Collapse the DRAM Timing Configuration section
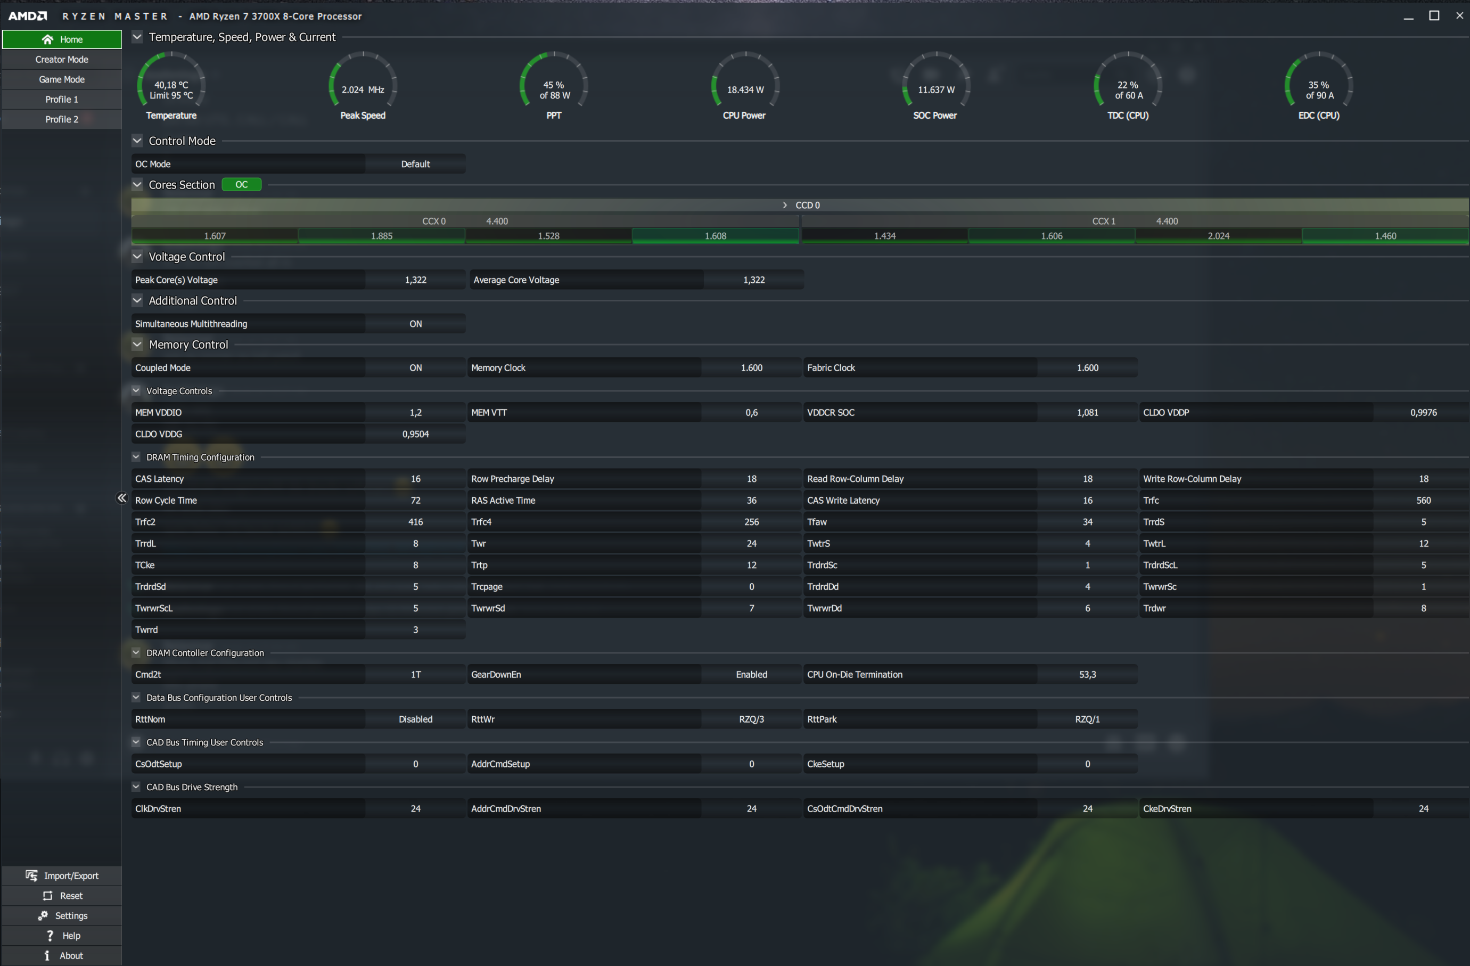 [136, 457]
